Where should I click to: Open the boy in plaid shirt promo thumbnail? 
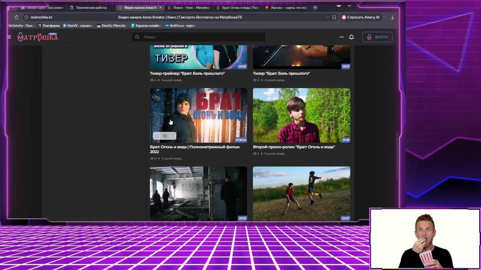(x=301, y=115)
